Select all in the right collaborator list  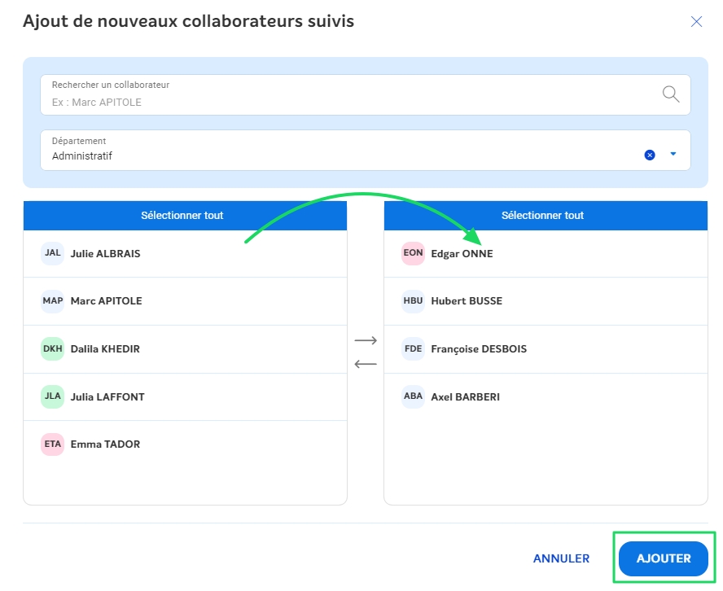(x=546, y=215)
